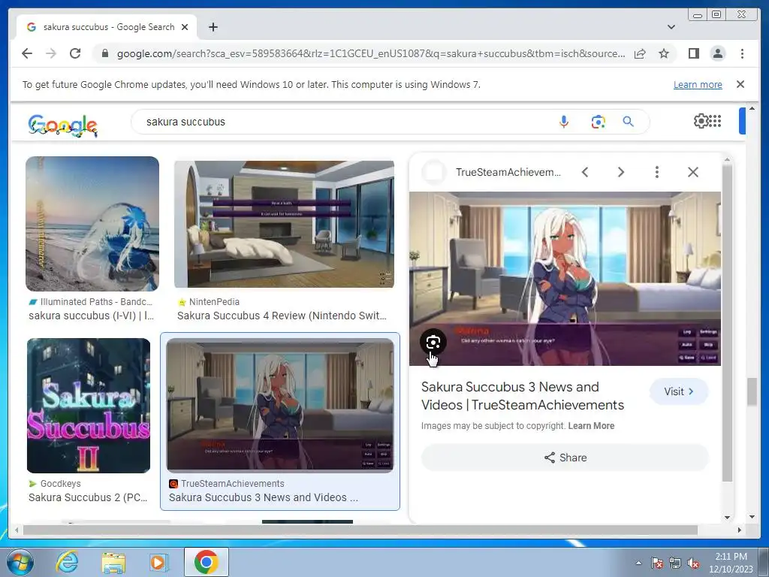Open the tab search dropdown arrow
This screenshot has height=577, width=769.
coord(671,27)
